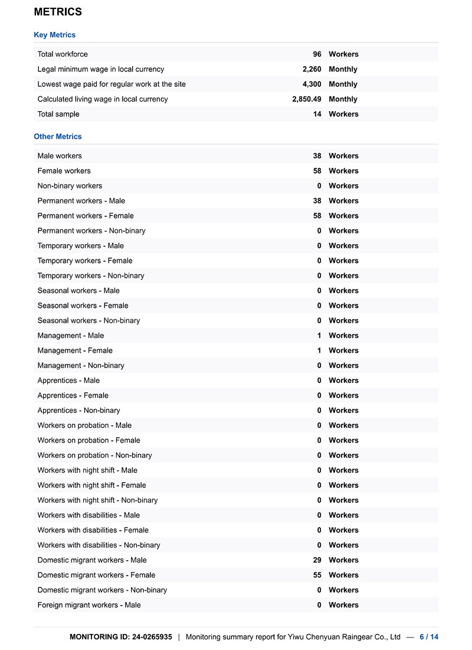This screenshot has height=650, width=472.
Task: Click the Total workforce row label
Action: [x=63, y=54]
